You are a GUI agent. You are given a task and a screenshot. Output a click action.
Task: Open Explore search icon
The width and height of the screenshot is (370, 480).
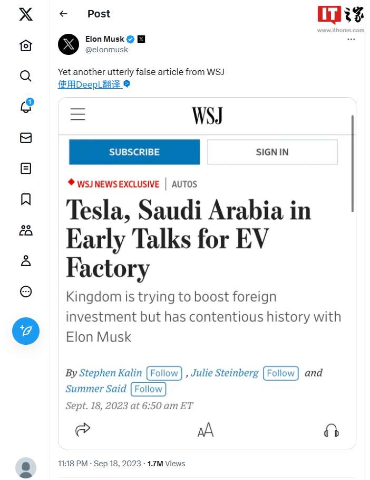25,76
